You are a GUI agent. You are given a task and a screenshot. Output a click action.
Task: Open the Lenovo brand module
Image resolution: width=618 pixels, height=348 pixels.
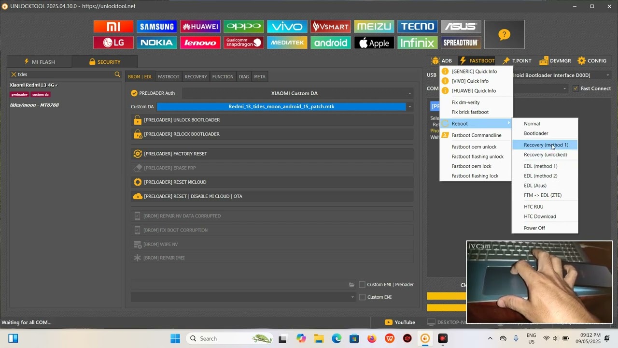[200, 43]
